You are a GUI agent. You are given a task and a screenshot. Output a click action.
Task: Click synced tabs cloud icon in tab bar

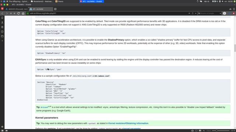click(230, 9)
